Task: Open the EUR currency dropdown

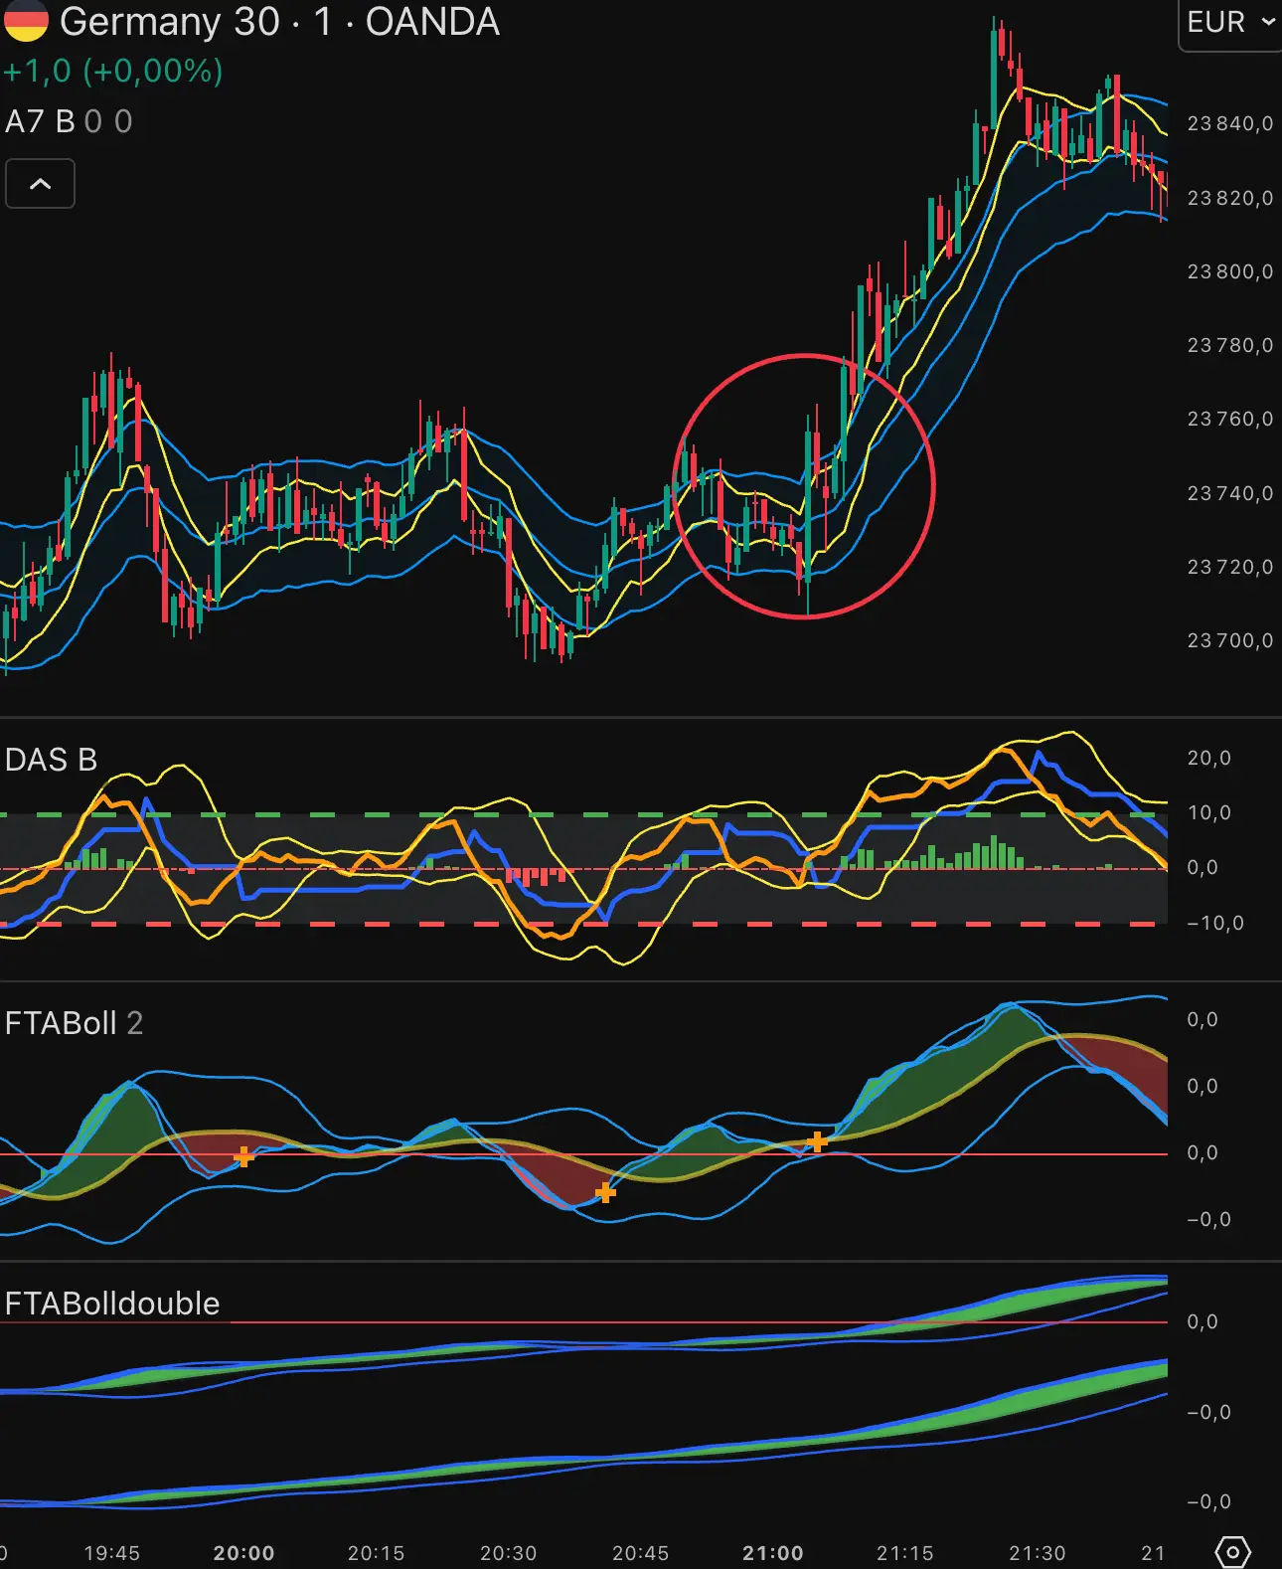Action: 1230,22
